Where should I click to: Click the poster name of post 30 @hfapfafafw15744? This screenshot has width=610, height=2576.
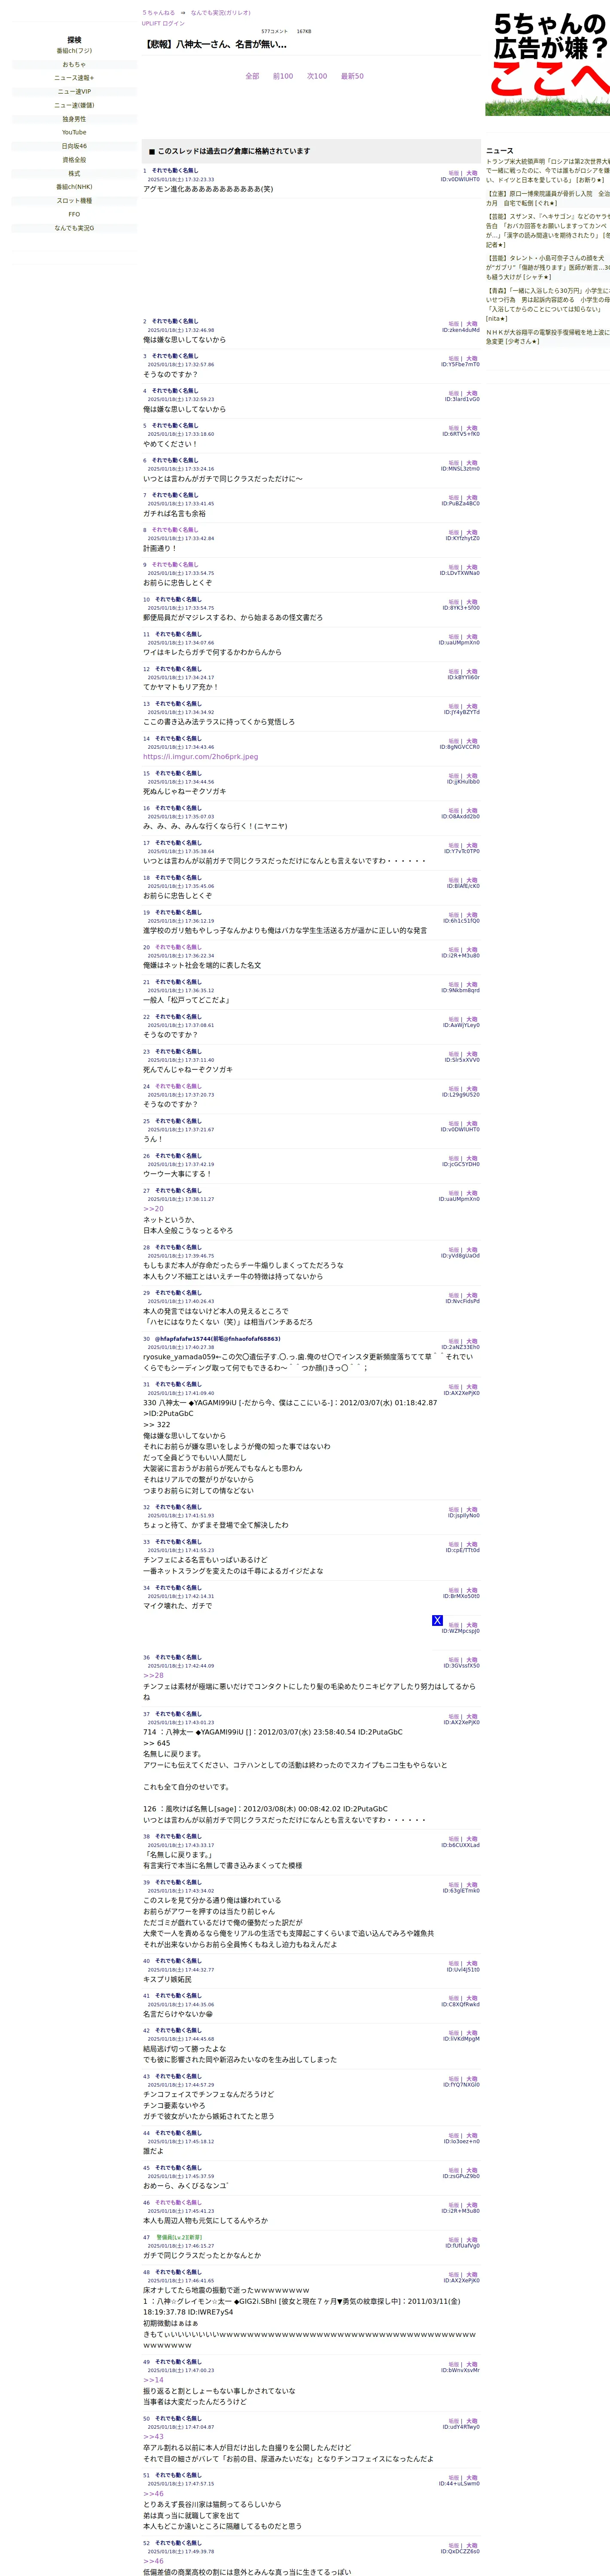coord(217,1339)
